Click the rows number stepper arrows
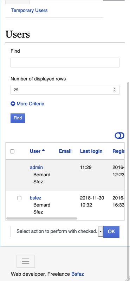The image size is (130, 281). [115, 90]
